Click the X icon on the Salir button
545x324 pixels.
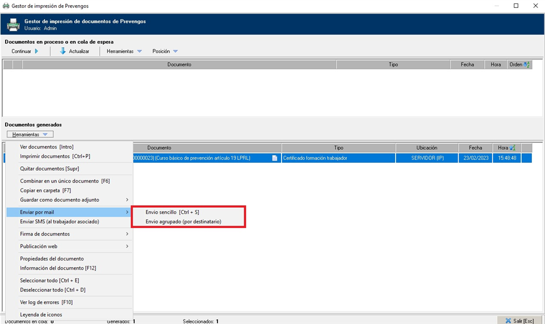(508, 321)
